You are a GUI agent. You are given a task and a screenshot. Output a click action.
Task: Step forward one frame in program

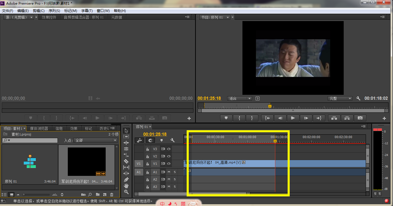306,118
